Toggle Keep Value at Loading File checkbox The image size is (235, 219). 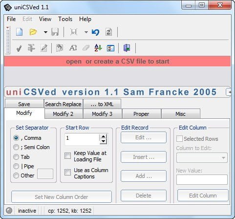click(67, 155)
